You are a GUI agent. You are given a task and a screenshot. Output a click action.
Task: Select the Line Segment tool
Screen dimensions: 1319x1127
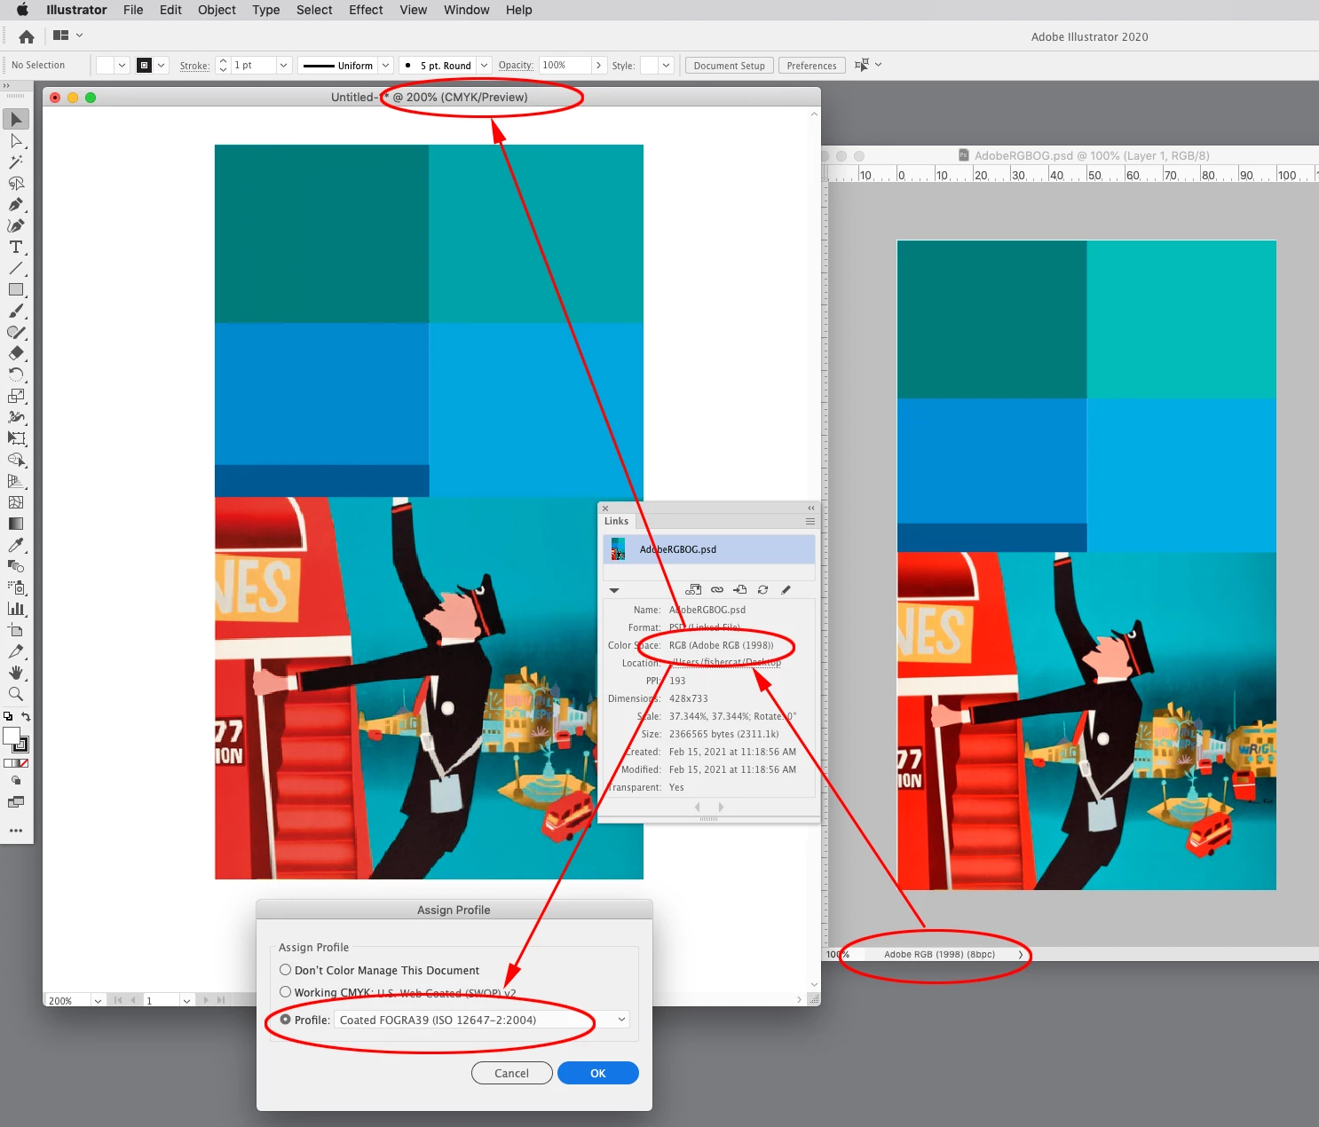pos(16,268)
